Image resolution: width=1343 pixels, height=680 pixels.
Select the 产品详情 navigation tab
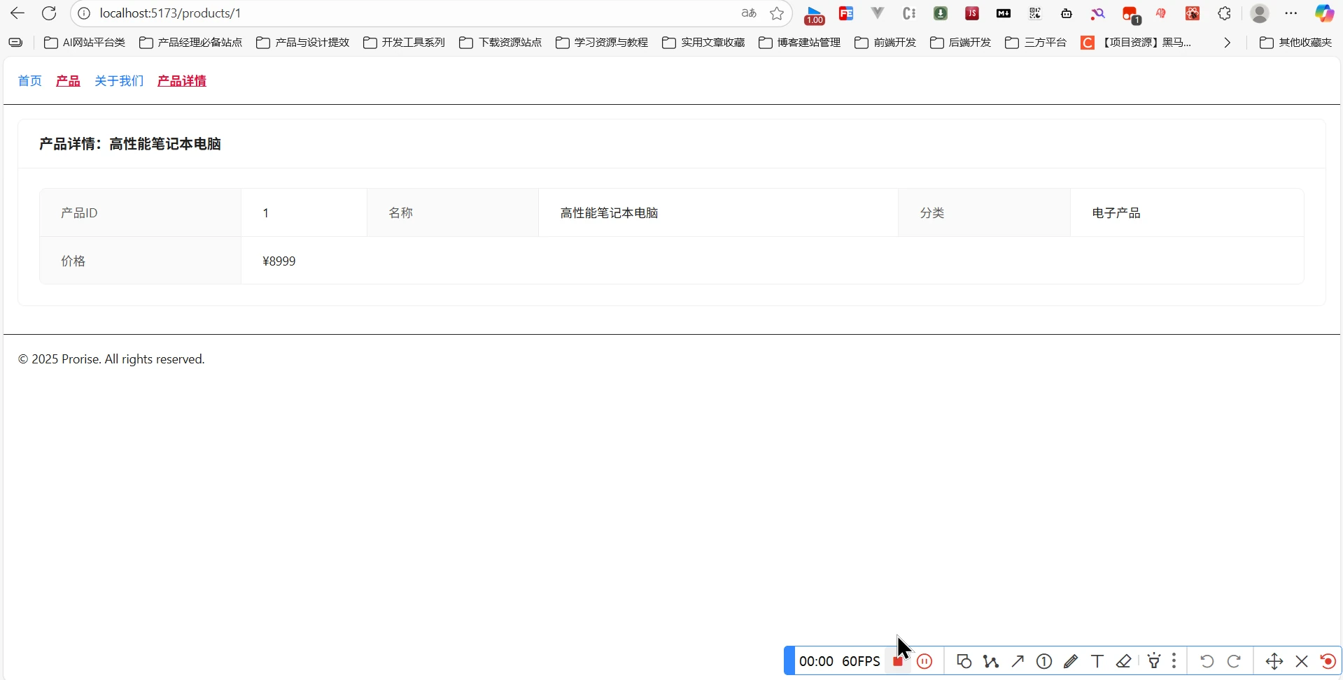coord(182,81)
